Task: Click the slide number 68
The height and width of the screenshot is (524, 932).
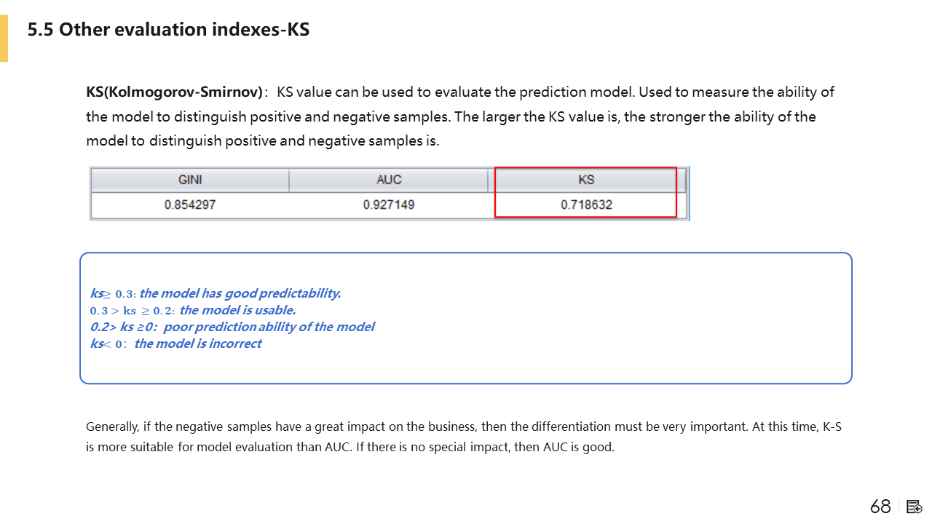Action: click(x=880, y=507)
